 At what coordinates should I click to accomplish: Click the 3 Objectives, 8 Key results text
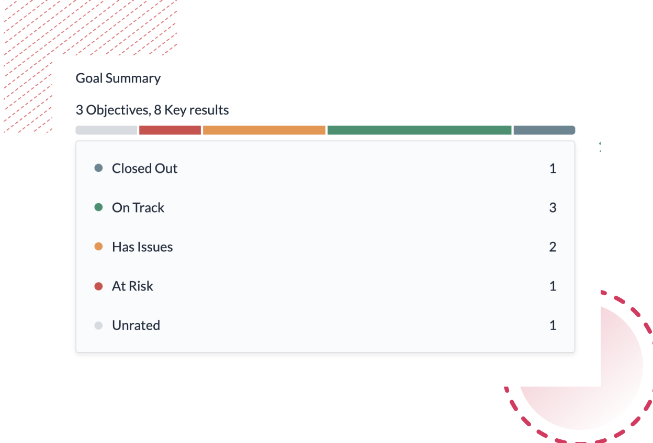(152, 110)
